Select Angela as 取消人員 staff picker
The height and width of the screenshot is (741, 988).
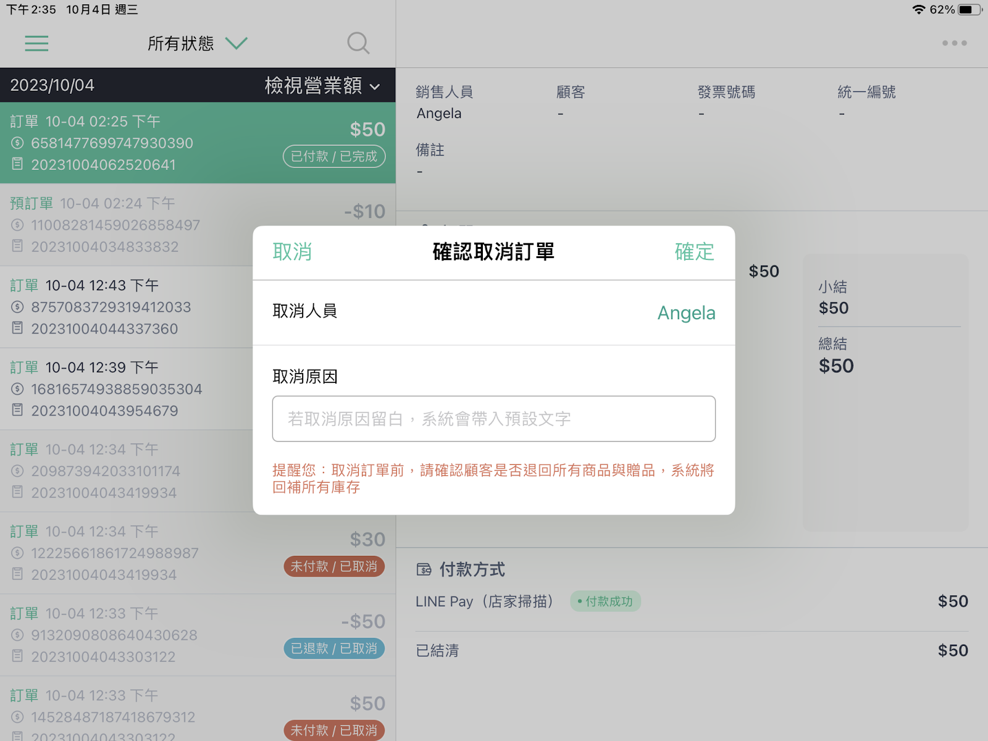[686, 312]
